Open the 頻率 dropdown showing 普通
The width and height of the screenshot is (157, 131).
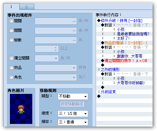[73, 122]
